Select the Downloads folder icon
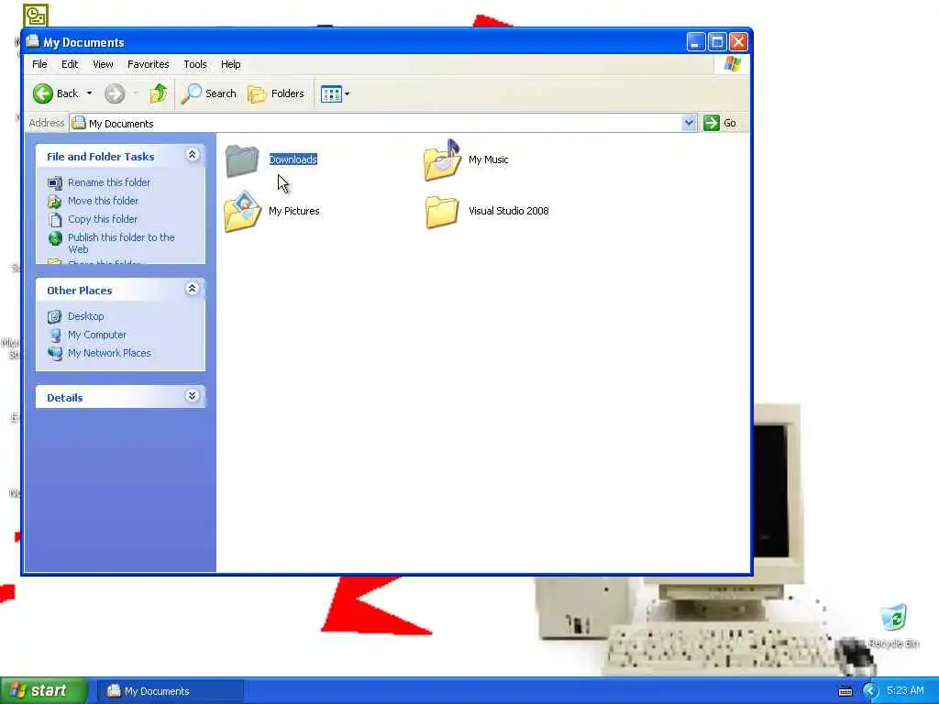This screenshot has width=939, height=704. point(242,159)
